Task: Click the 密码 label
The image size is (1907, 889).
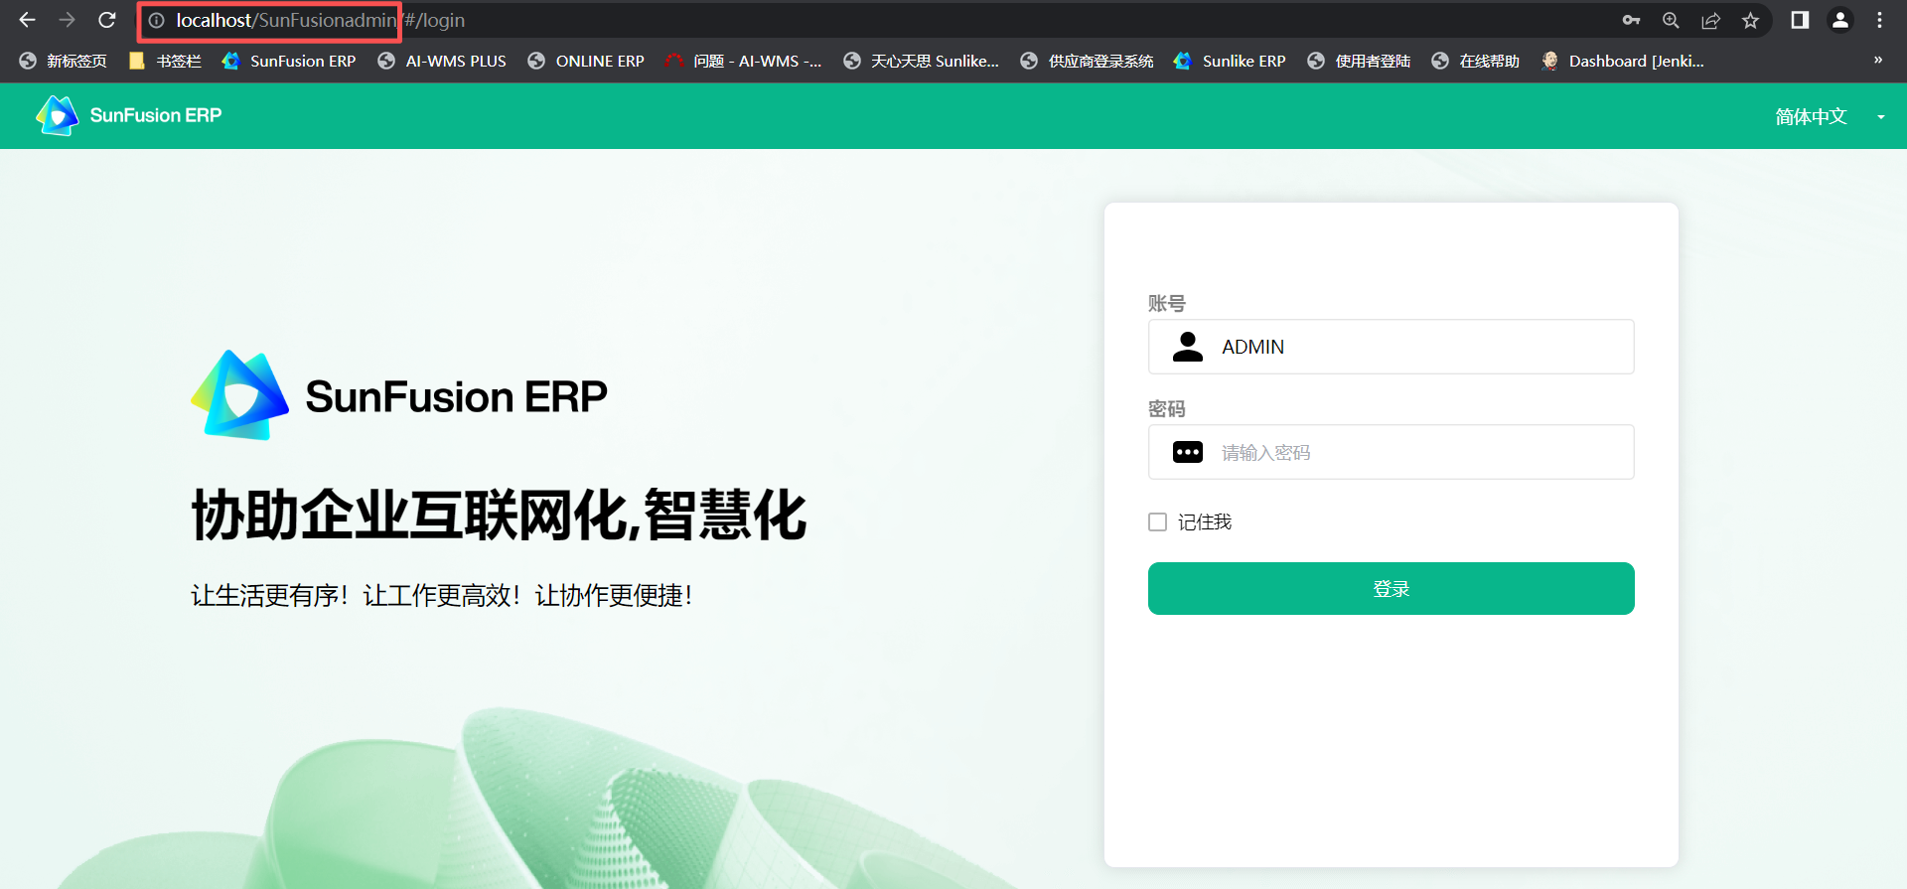Action: [x=1167, y=408]
